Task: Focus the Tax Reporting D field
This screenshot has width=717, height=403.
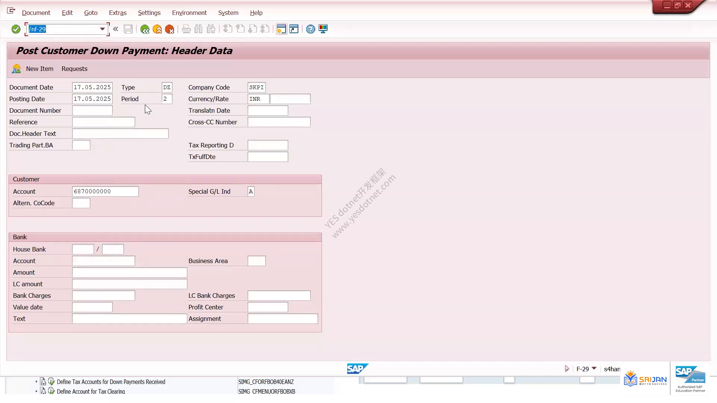Action: [x=268, y=145]
